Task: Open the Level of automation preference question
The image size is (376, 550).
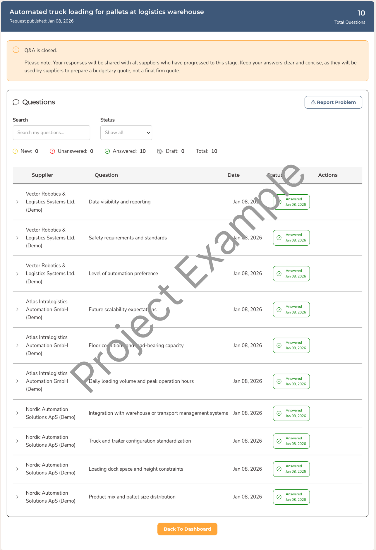Action: pos(123,273)
